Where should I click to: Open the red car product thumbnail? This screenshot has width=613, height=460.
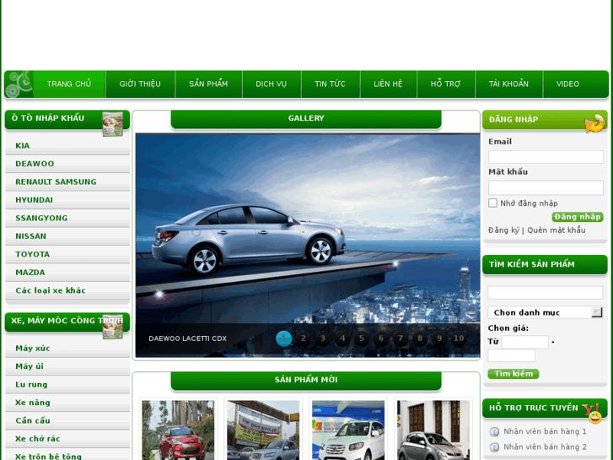(x=178, y=430)
